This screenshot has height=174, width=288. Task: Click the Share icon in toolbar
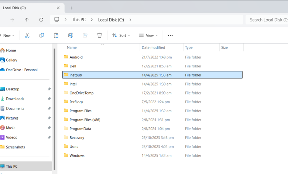[x=85, y=35]
